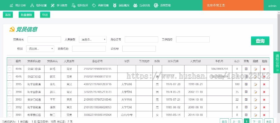The width and height of the screenshot is (280, 123).
Task: Delete member record 3991 张二
Action: pos(264,115)
